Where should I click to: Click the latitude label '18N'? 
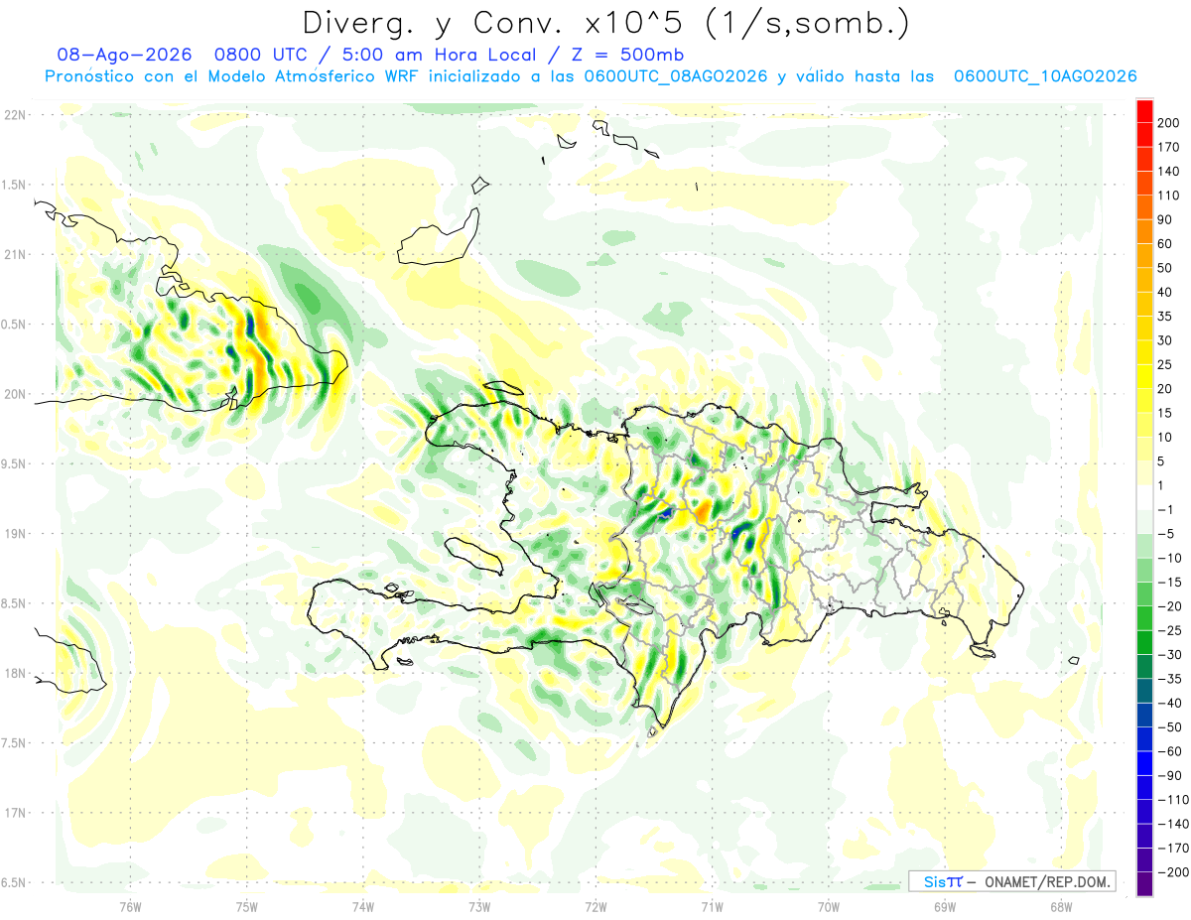tap(15, 674)
